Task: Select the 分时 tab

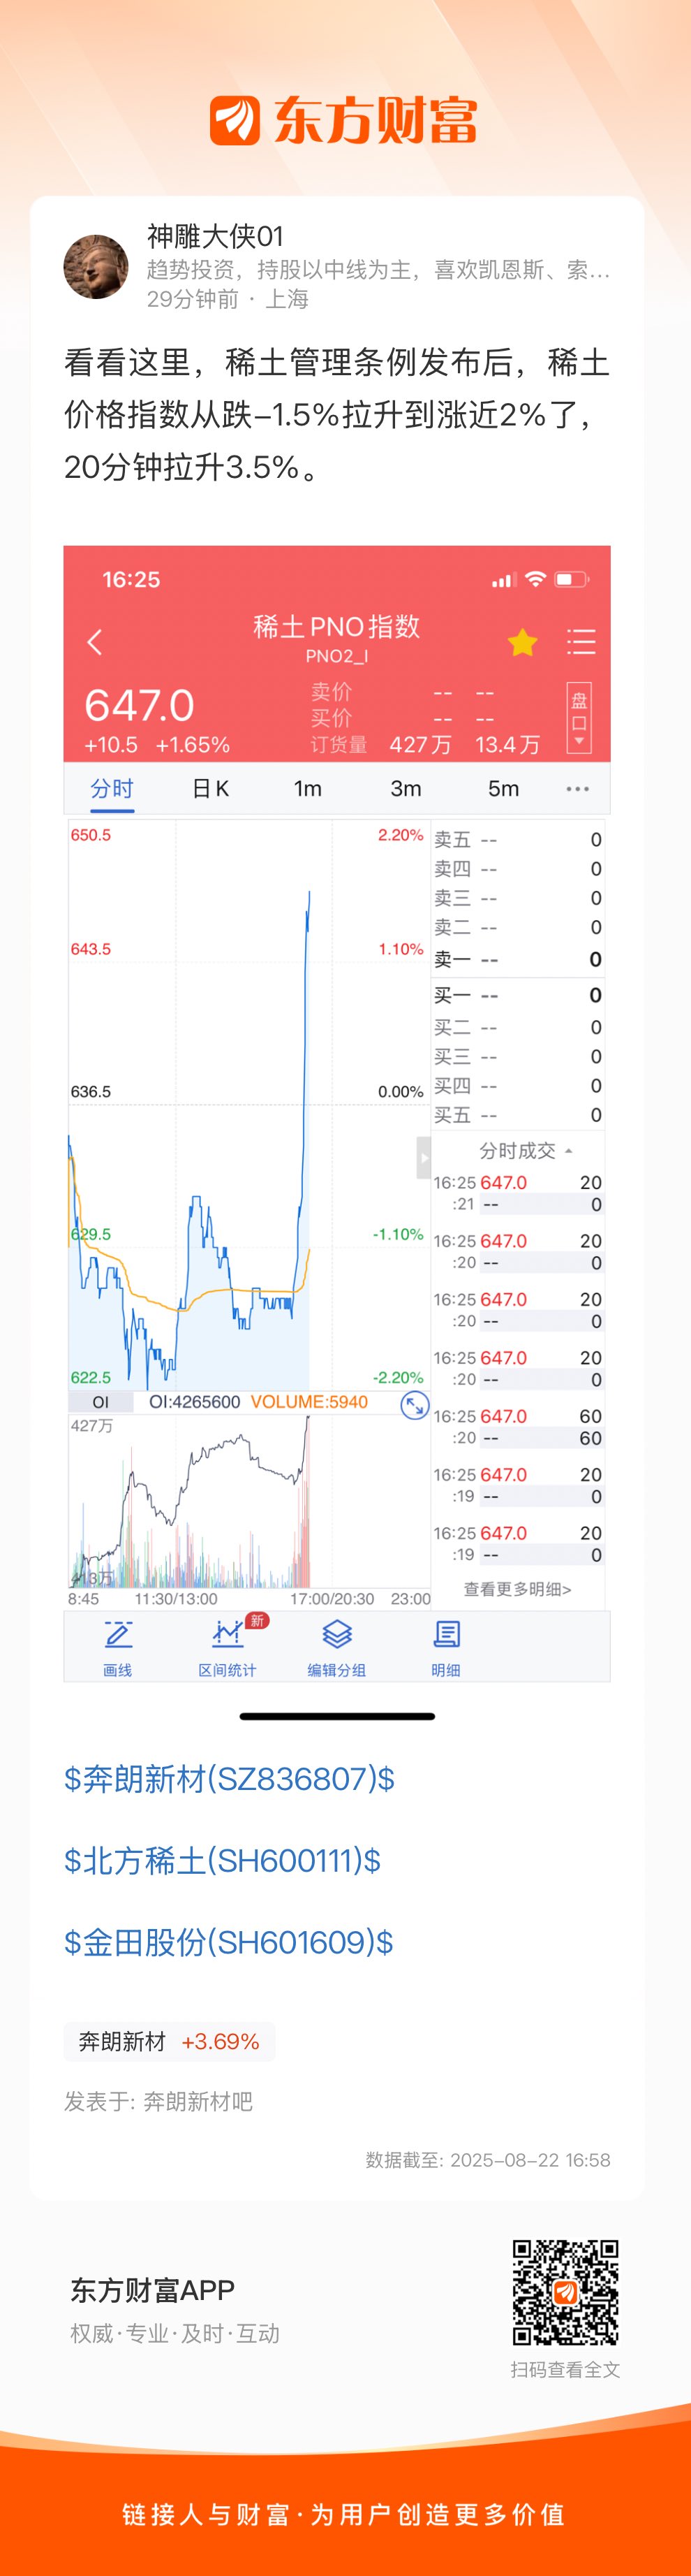Action: tap(112, 788)
